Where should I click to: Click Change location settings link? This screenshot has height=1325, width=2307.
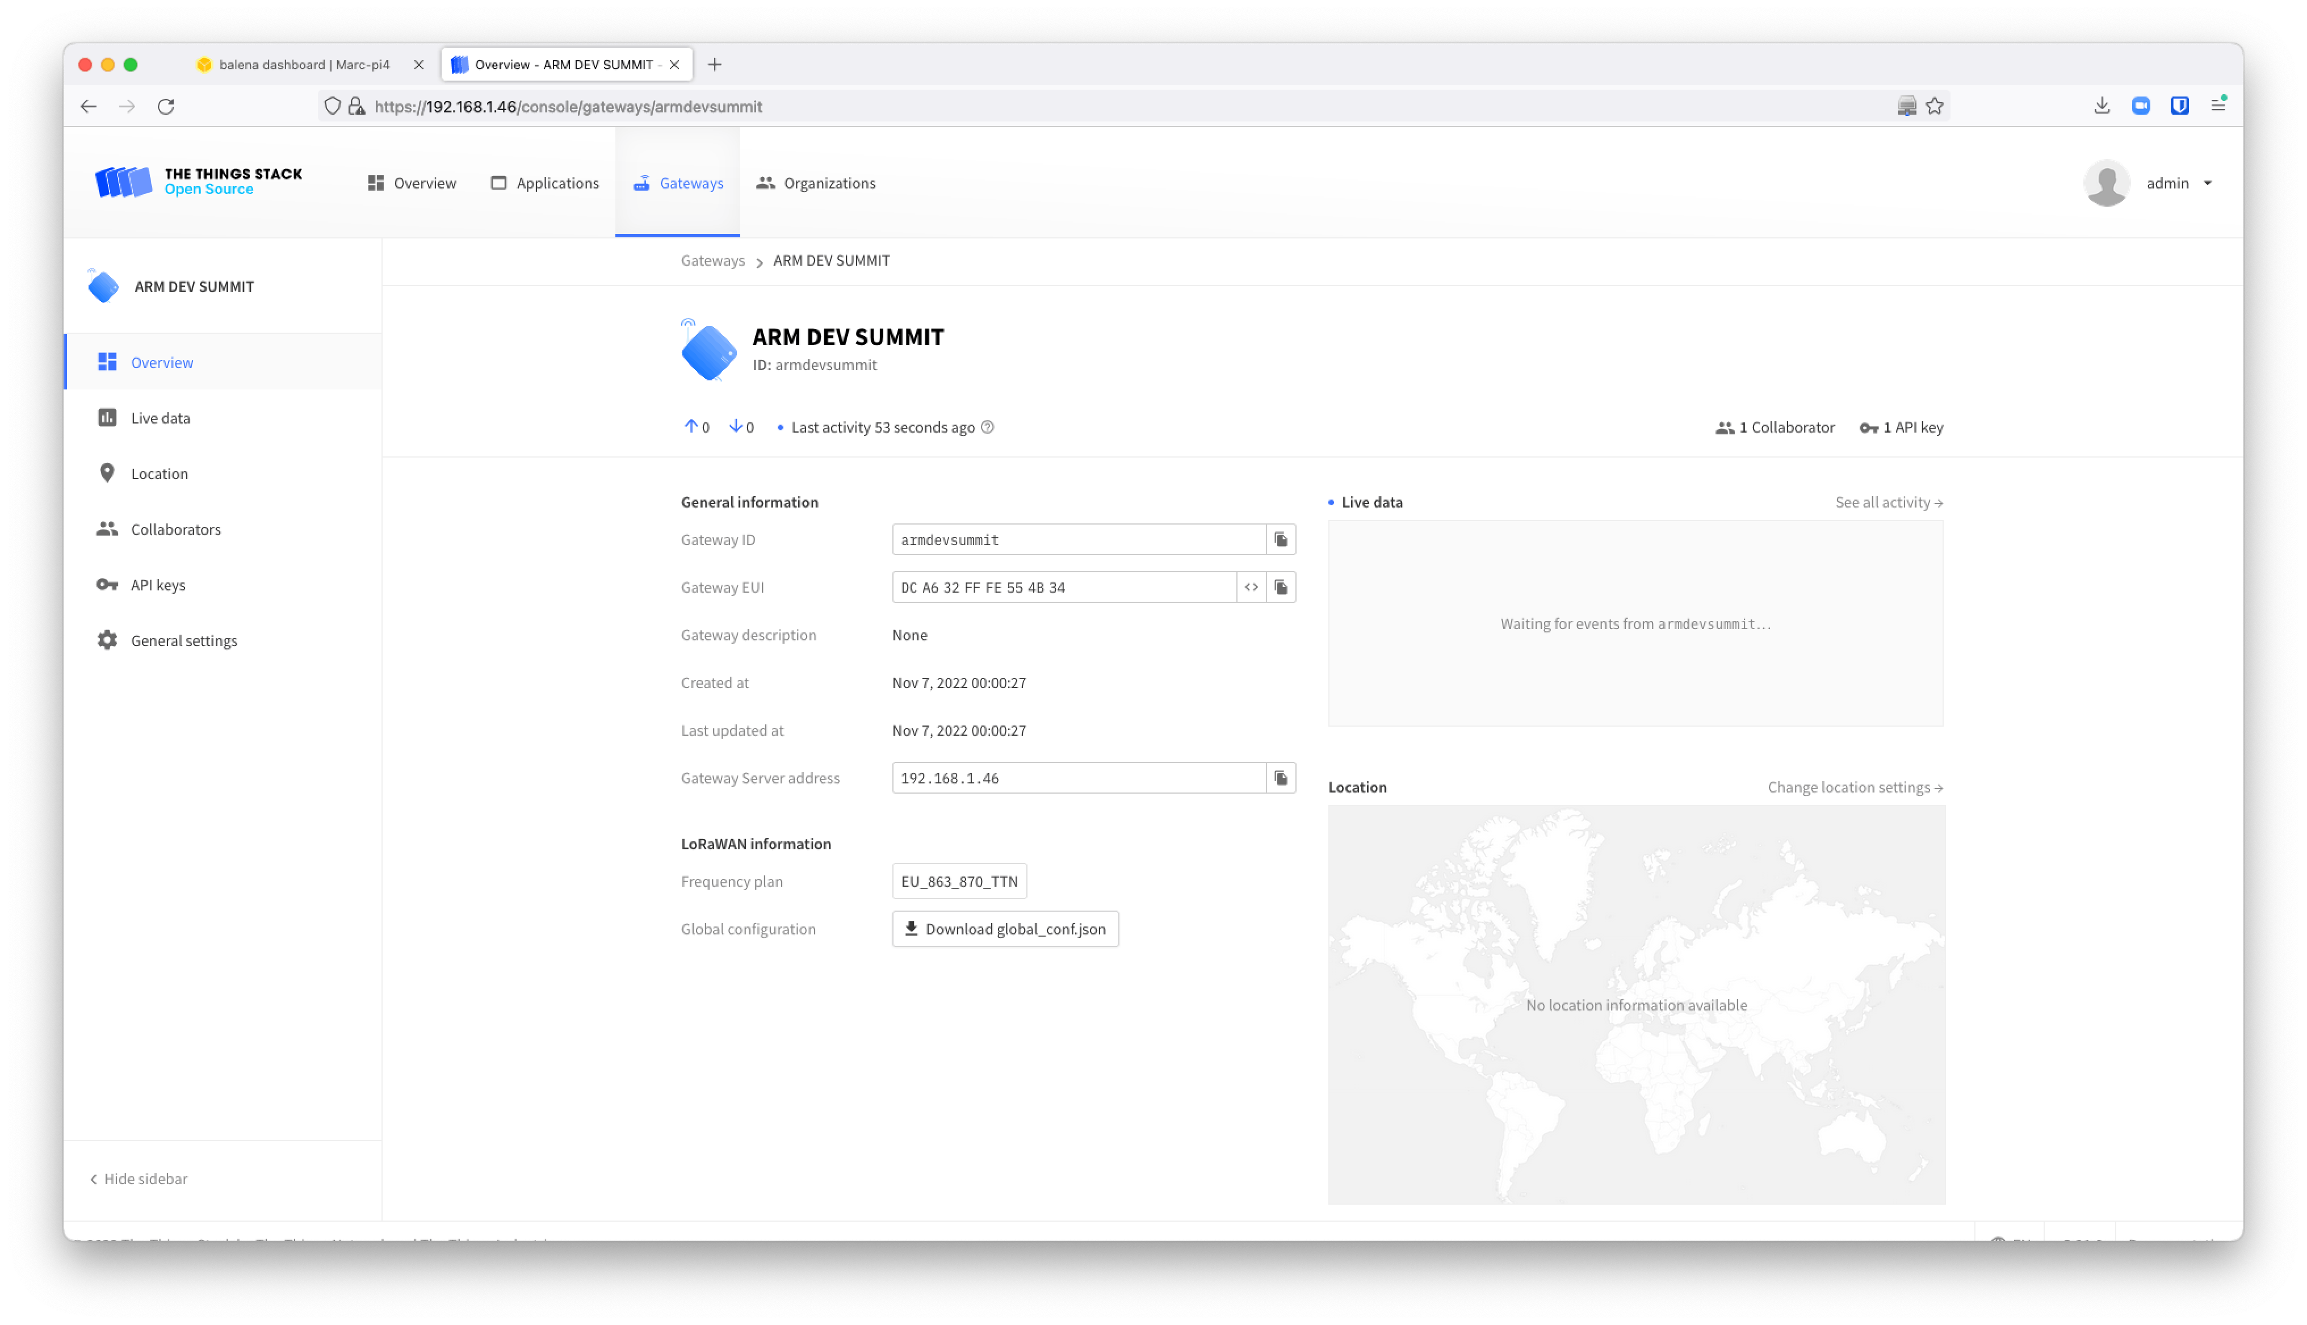click(x=1855, y=787)
